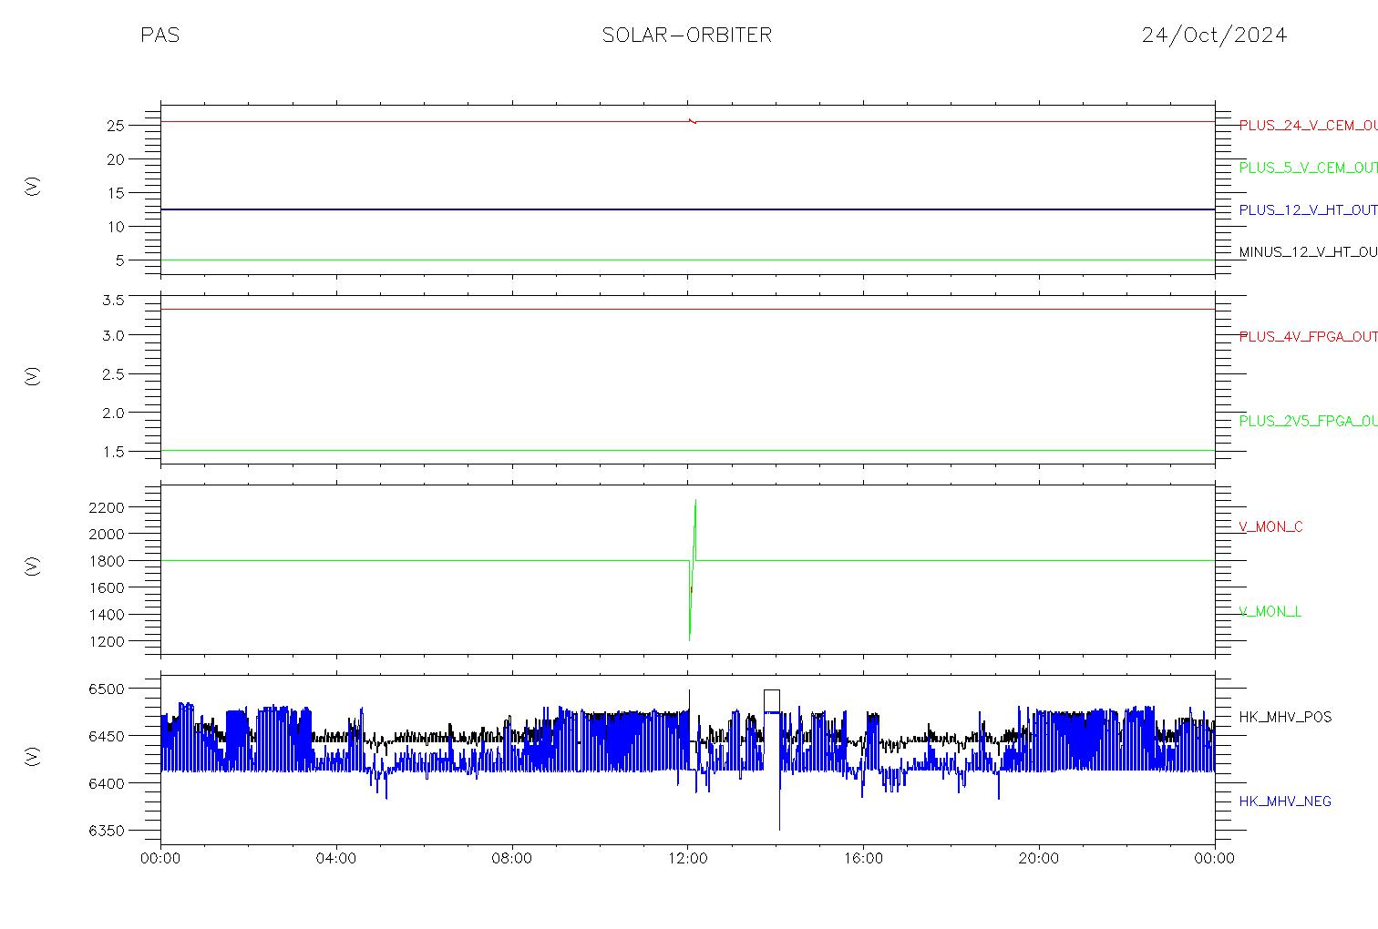Click the (V) axis label of the MHV panel
This screenshot has height=929, width=1378.
click(x=33, y=755)
